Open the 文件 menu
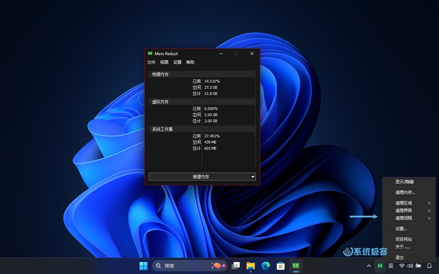439x274 pixels. click(x=151, y=62)
